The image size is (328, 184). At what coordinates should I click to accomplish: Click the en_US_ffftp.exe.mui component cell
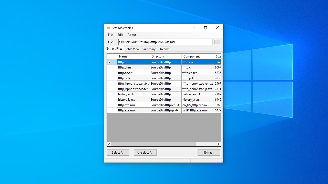(x=198, y=105)
